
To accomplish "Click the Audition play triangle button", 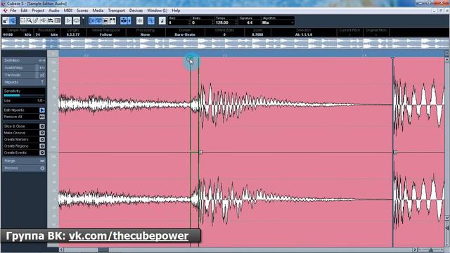I will pos(68,20).
